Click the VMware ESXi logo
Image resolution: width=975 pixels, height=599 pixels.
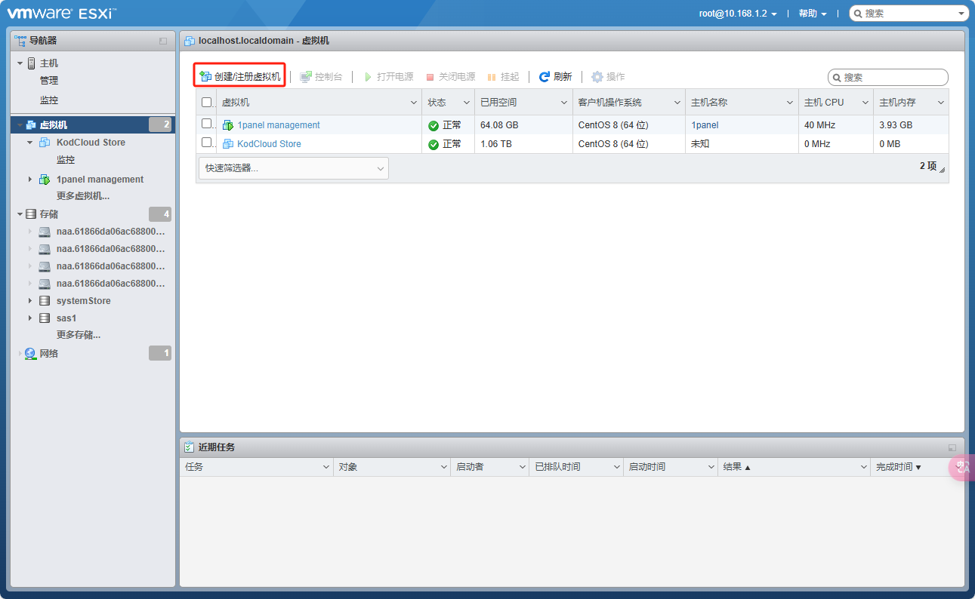pyautogui.click(x=62, y=13)
